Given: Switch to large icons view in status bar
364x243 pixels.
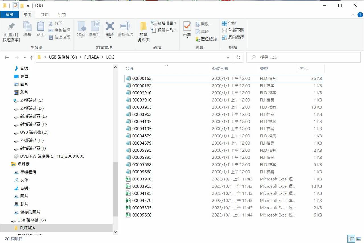Looking at the screenshot, I should click(359, 239).
